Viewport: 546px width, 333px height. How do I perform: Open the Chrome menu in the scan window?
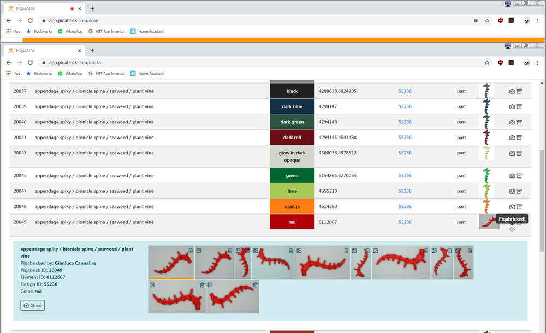pyautogui.click(x=537, y=21)
